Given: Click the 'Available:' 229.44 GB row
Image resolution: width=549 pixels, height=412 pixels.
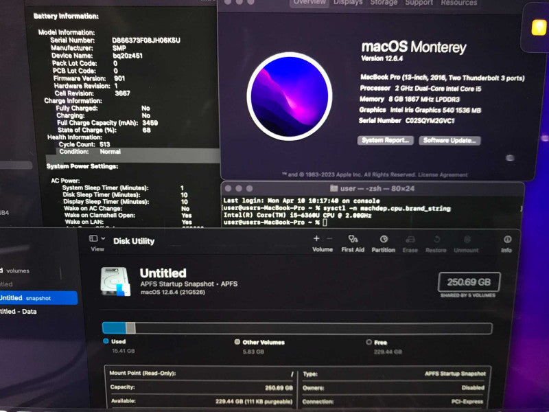Looking at the screenshot, I should 201,401.
